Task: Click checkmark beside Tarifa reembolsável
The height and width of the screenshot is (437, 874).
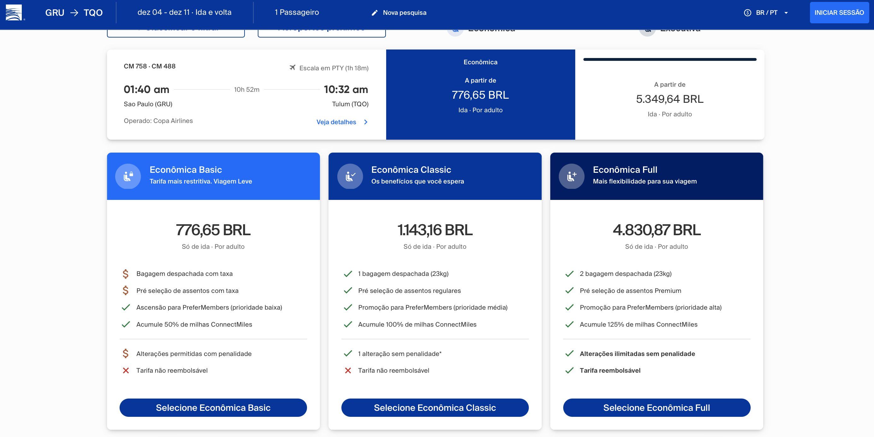Action: pos(569,370)
